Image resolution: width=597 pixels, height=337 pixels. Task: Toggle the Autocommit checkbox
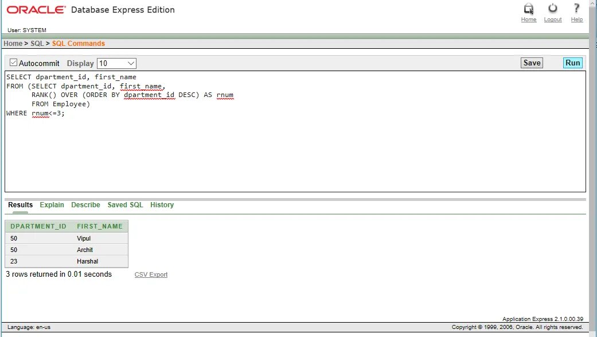[13, 63]
